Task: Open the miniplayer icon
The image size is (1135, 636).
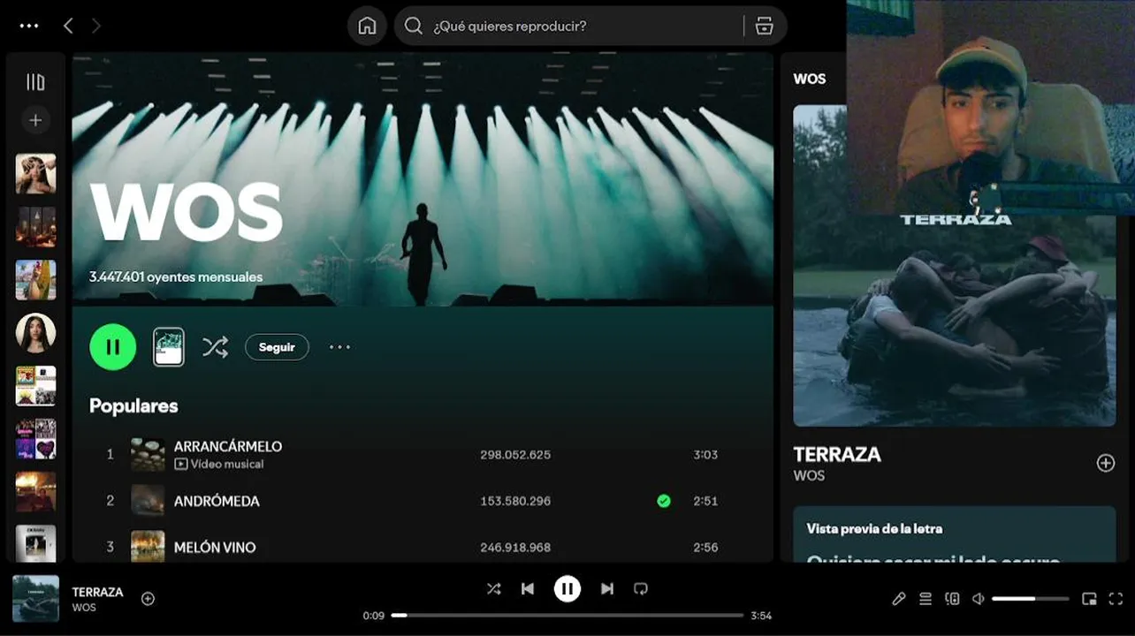Action: [x=1090, y=599]
